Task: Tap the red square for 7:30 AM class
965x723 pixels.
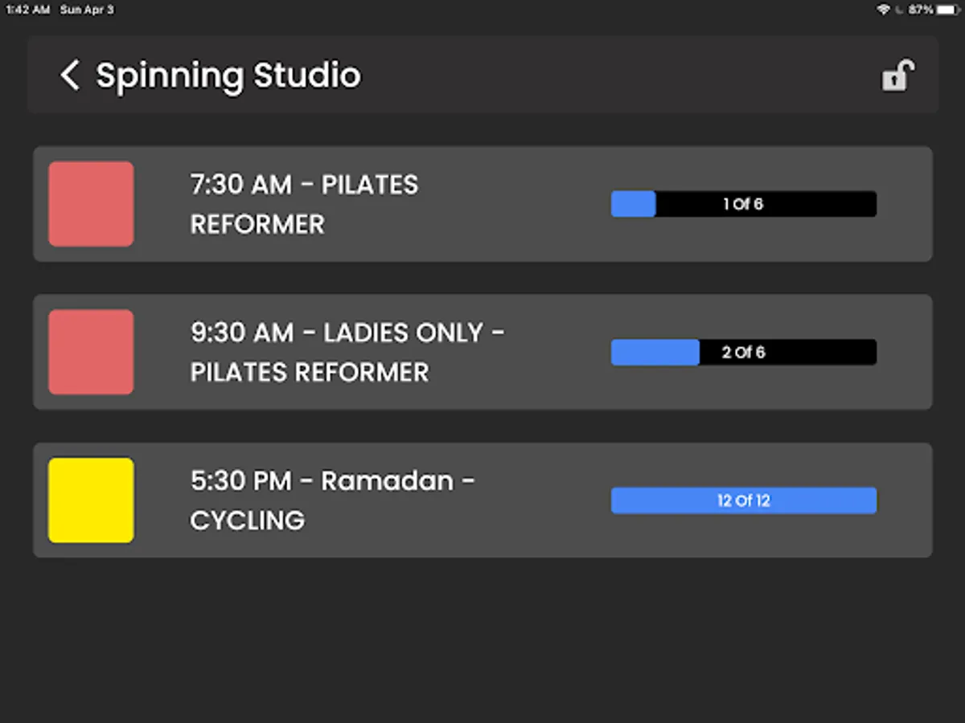Action: (x=91, y=204)
